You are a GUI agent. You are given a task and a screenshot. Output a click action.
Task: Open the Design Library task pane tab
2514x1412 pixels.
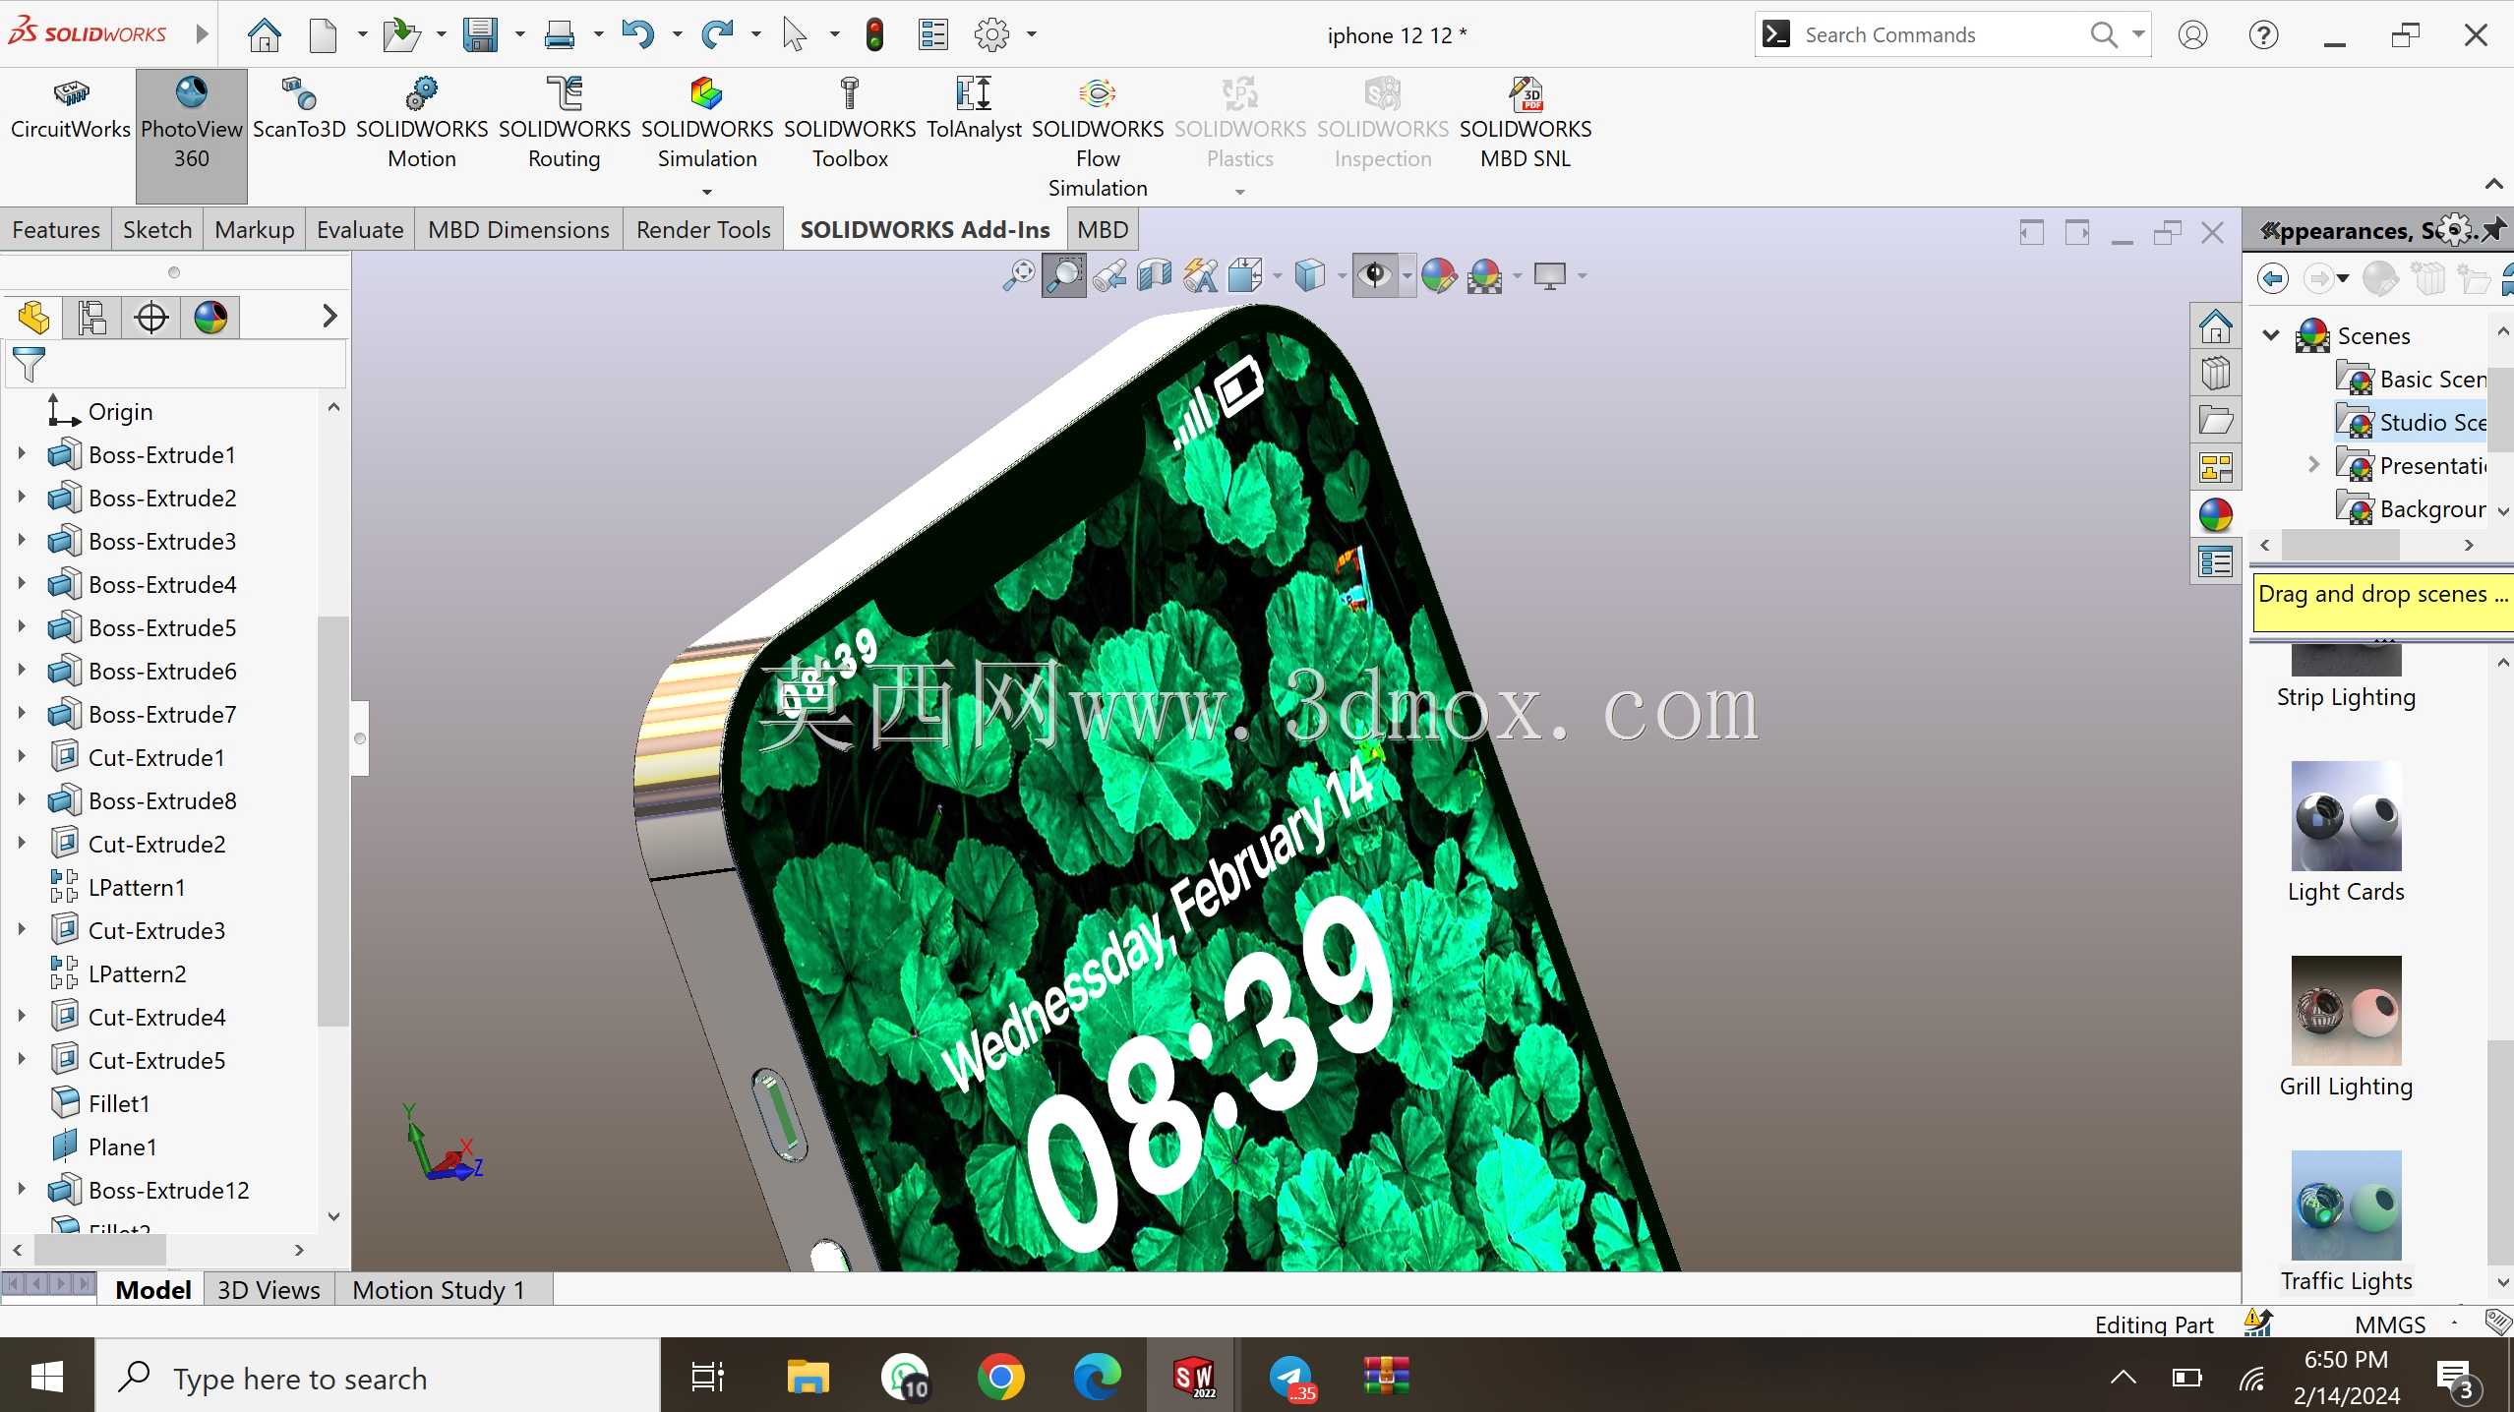(2215, 373)
